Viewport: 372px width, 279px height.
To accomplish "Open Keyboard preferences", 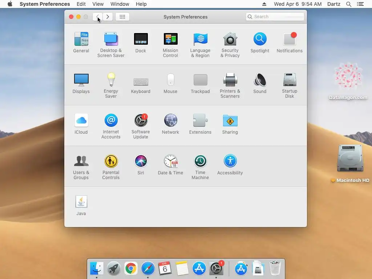I will coord(141,85).
